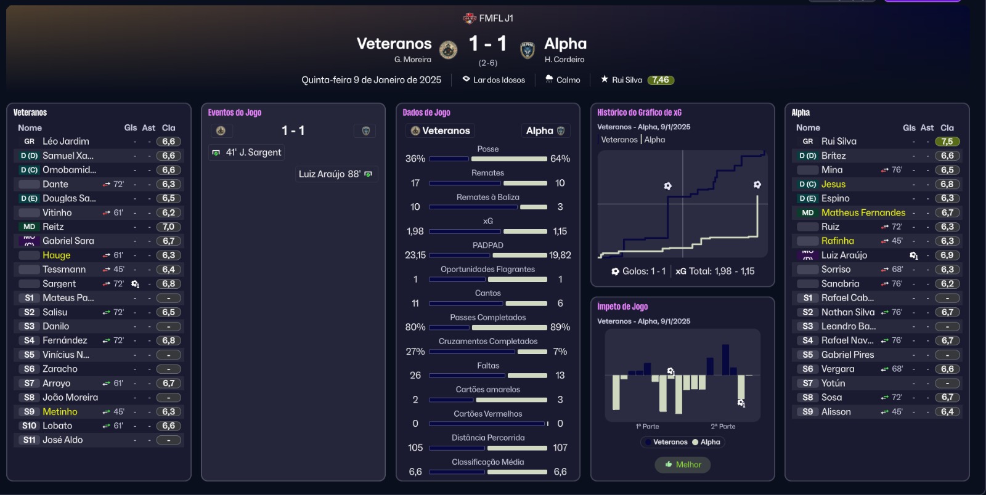986x495 pixels.
Task: Open the 41' J. Sargent goal event
Action: (x=247, y=153)
